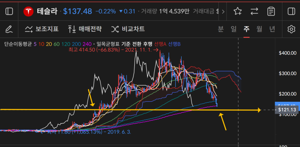Click the 선행B legend label
Image resolution: width=300 pixels, height=147 pixels.
pyautogui.click(x=174, y=44)
